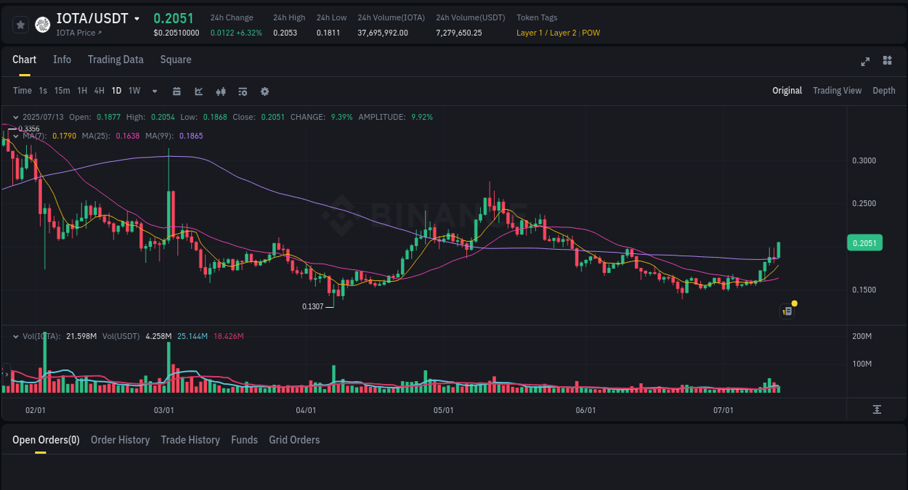Image resolution: width=908 pixels, height=490 pixels.
Task: Open the Order History tab
Action: [120, 439]
